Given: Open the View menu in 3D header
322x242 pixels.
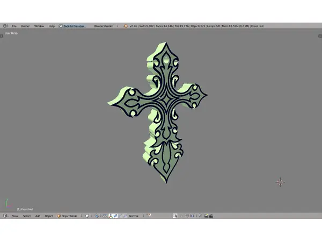Looking at the screenshot, I should (15, 216).
